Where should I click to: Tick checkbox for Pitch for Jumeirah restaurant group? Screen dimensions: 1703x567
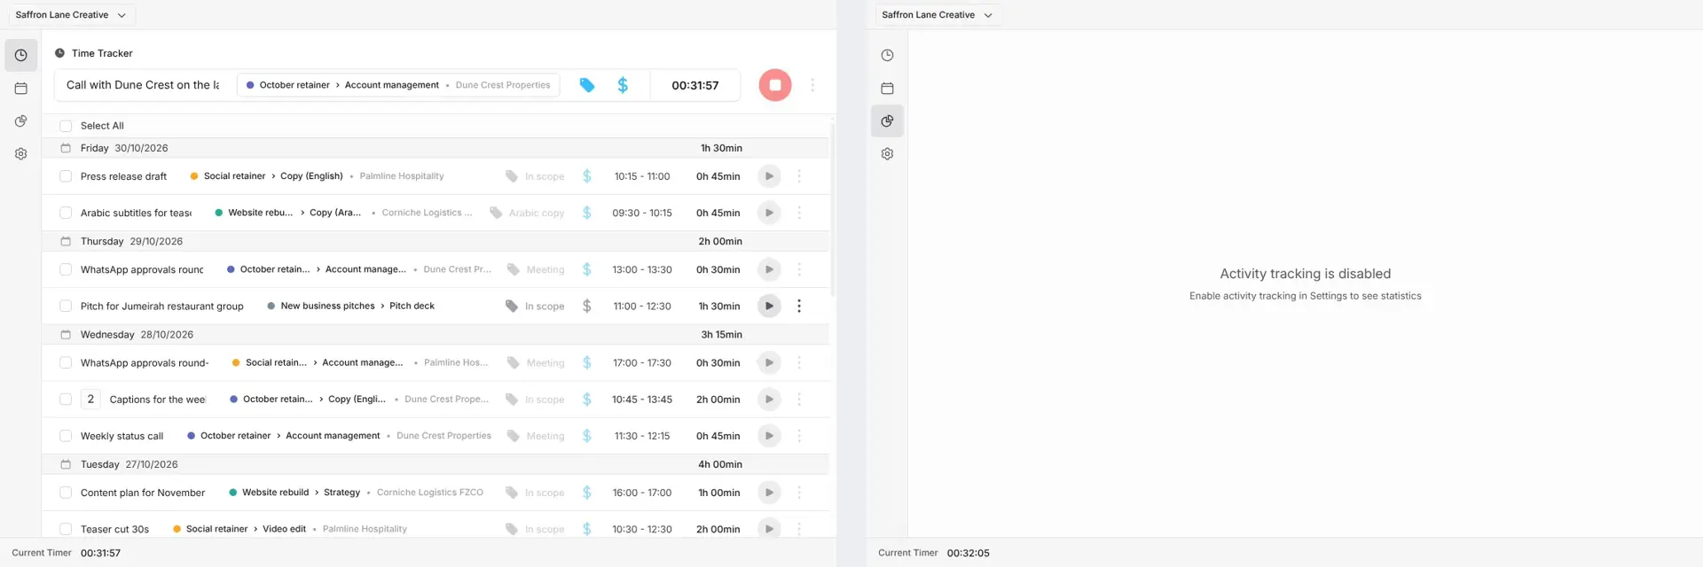pyautogui.click(x=66, y=306)
